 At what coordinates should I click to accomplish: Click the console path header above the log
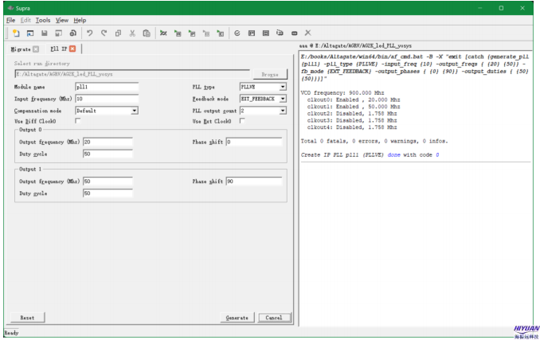coord(355,45)
